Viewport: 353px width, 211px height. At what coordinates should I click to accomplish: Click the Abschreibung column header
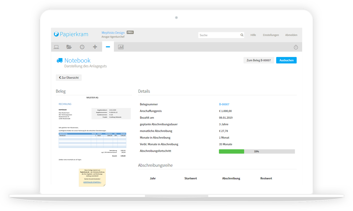231,178
